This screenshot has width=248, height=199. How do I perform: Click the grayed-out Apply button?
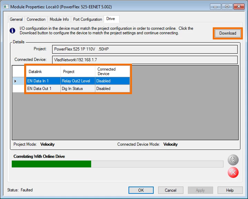(x=200, y=190)
